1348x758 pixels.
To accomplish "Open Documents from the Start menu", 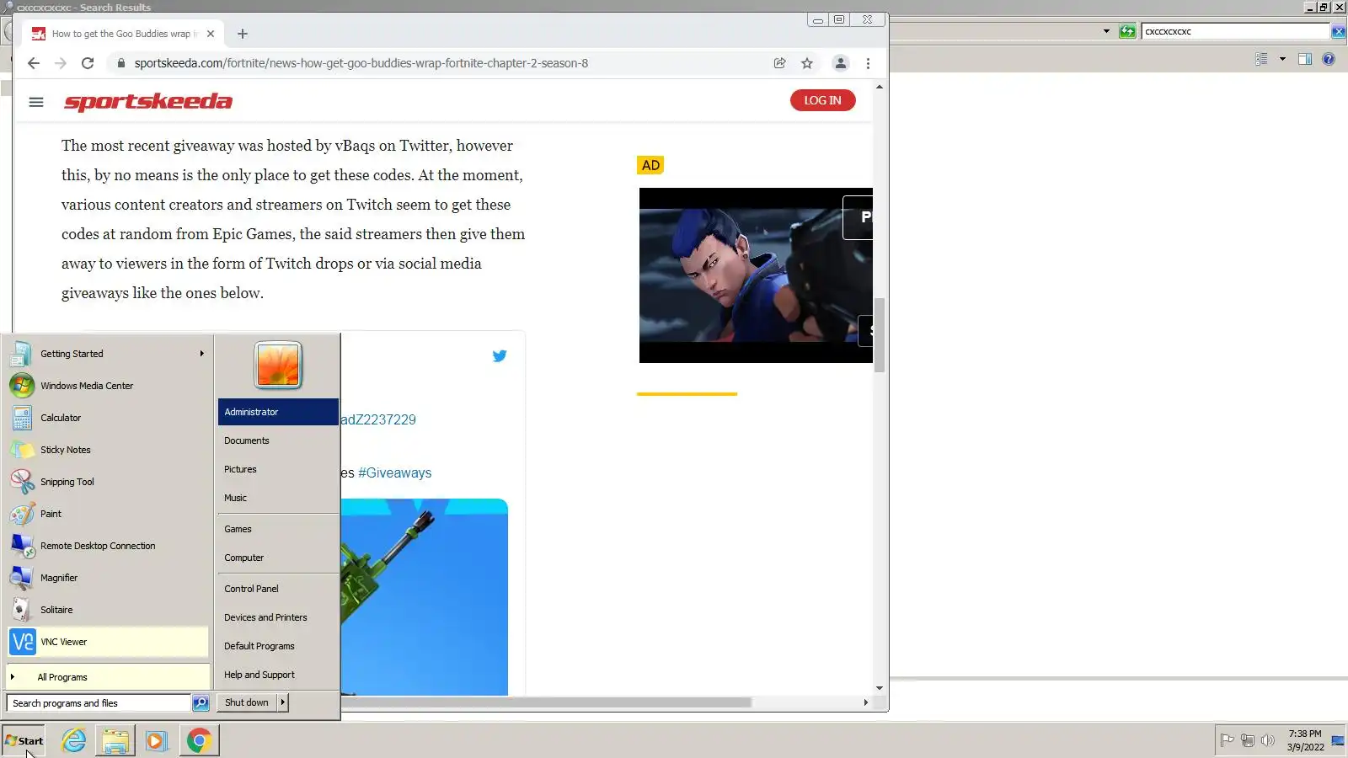I will click(x=278, y=440).
